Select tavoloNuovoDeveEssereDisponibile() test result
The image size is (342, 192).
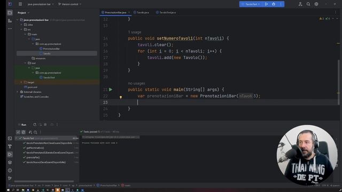tap(46, 162)
